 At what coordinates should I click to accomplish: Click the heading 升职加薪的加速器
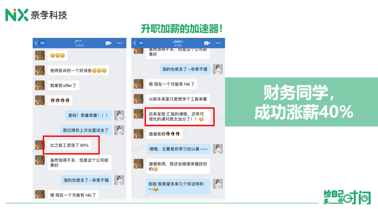click(182, 29)
